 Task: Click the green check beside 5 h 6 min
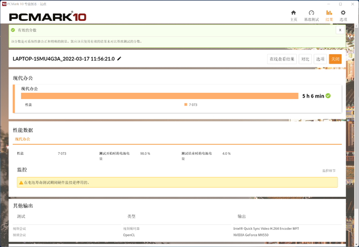pyautogui.click(x=328, y=96)
